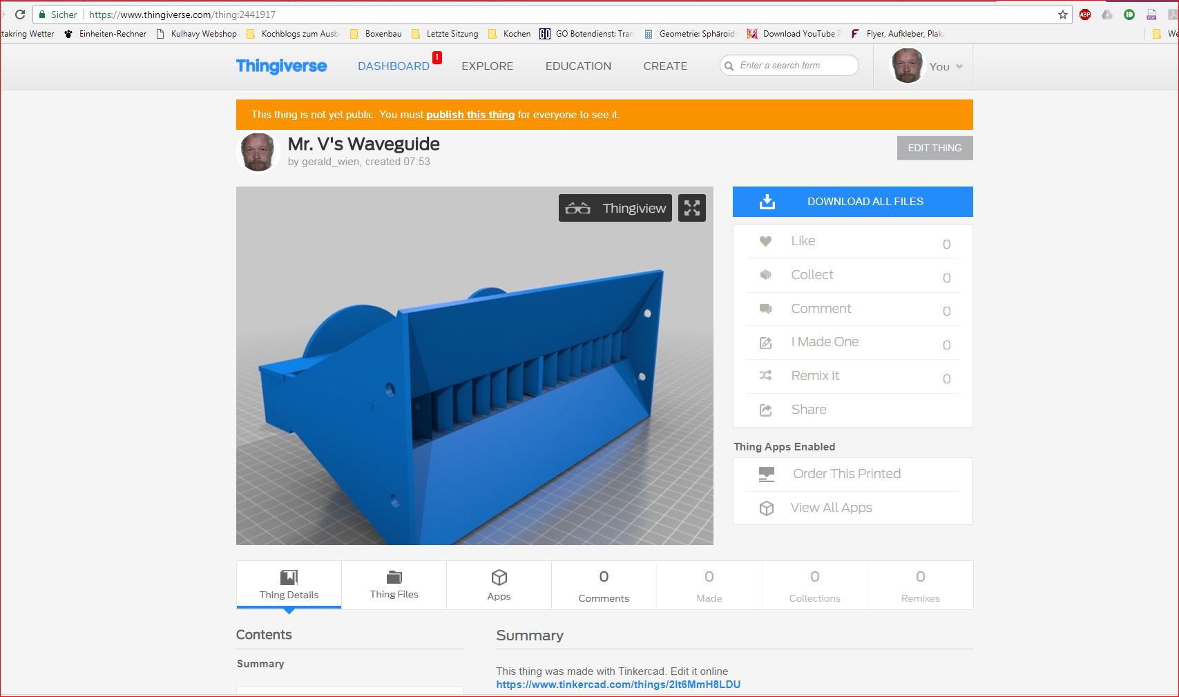Click the I Made One label

point(825,342)
